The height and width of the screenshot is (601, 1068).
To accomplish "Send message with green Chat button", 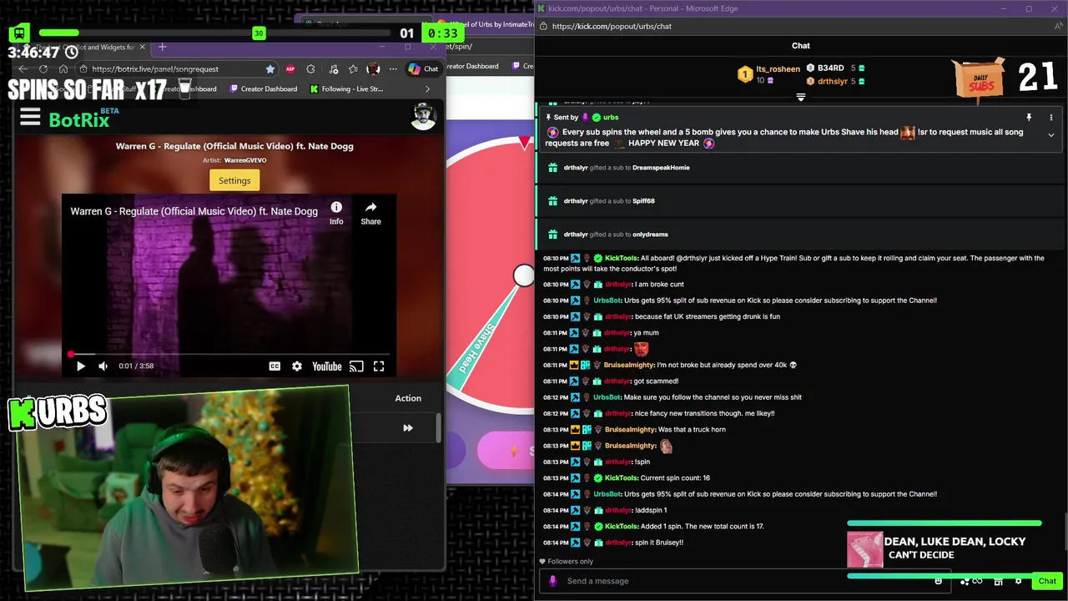I will click(x=1047, y=581).
